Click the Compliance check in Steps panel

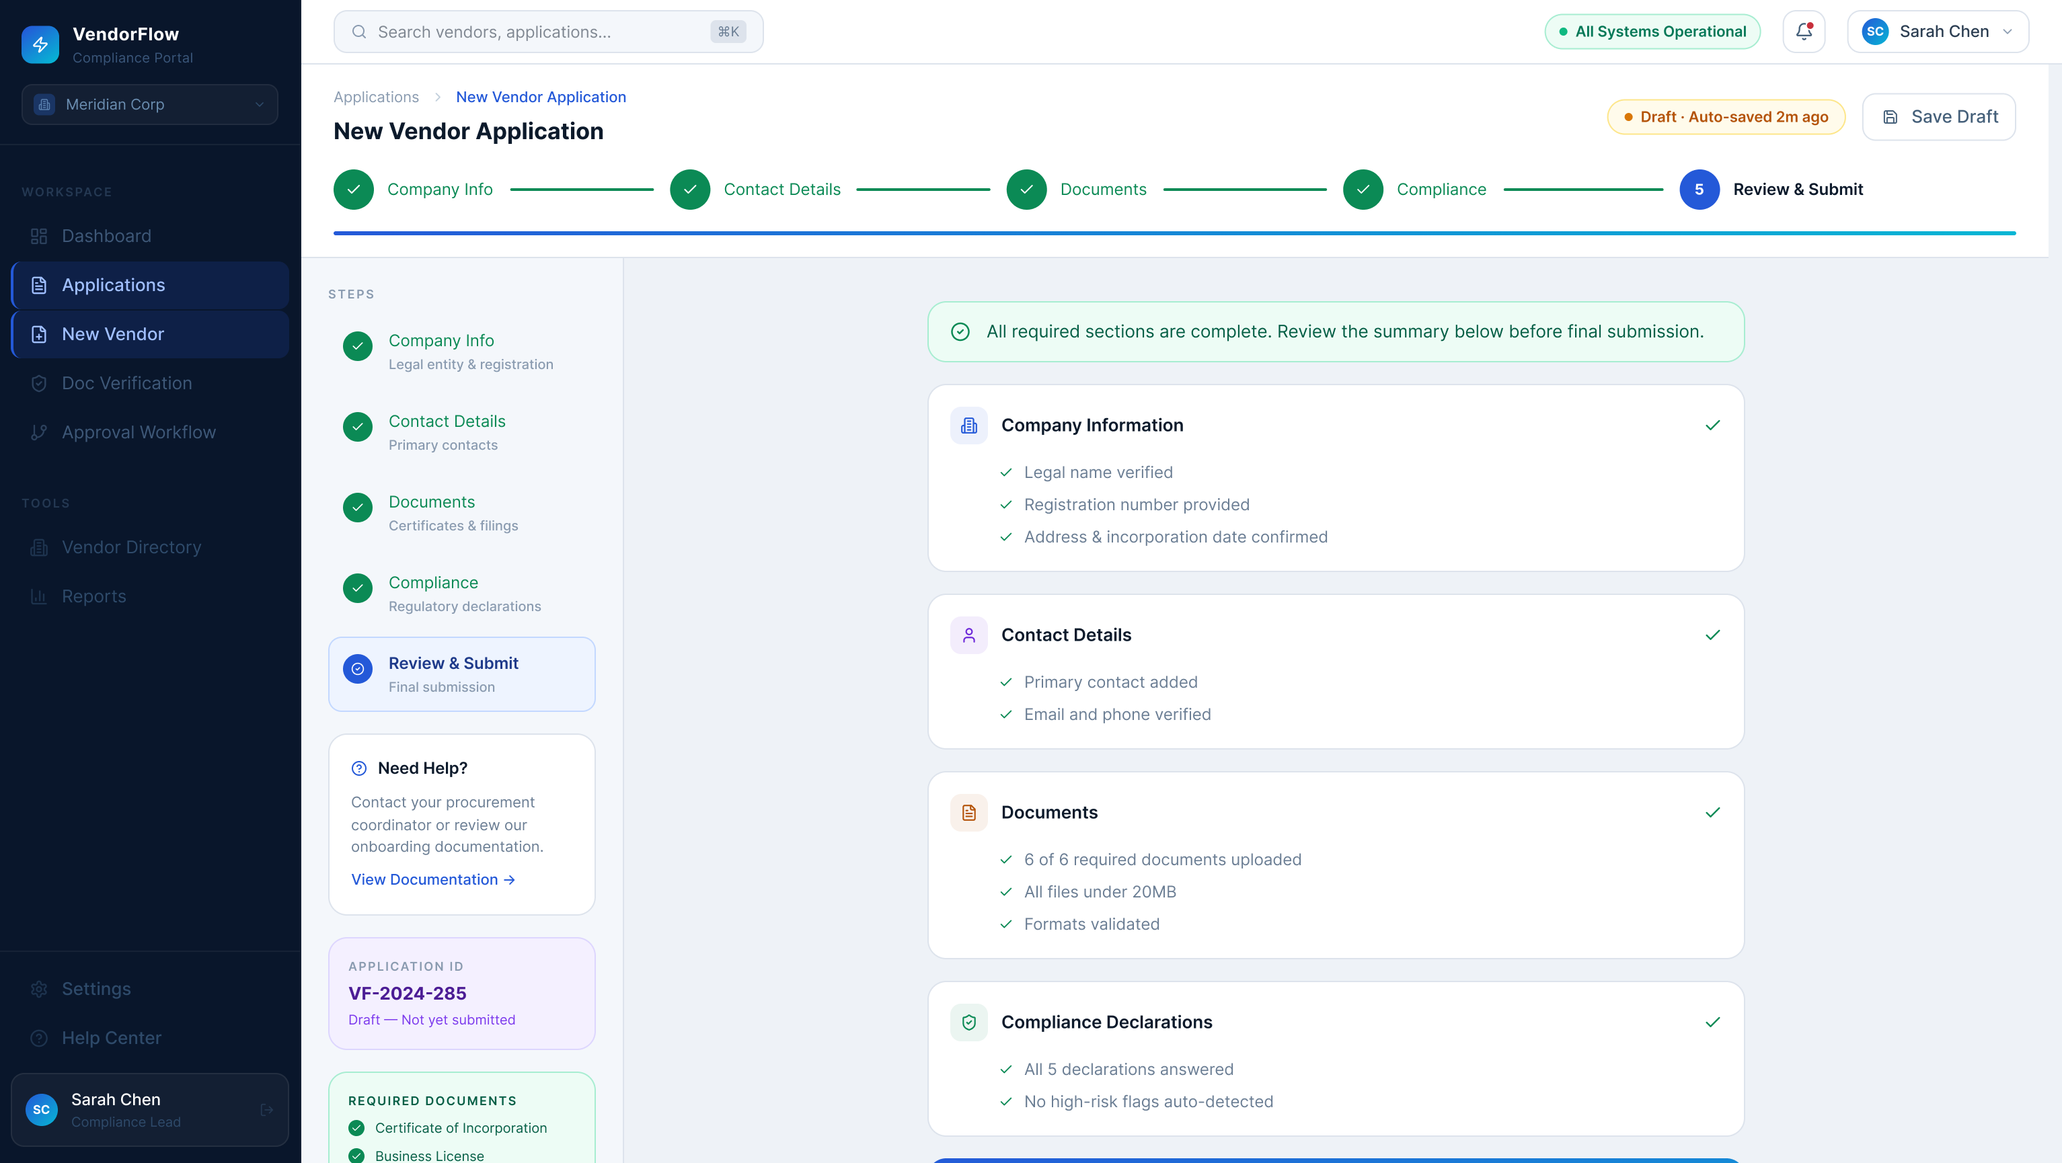pos(358,588)
